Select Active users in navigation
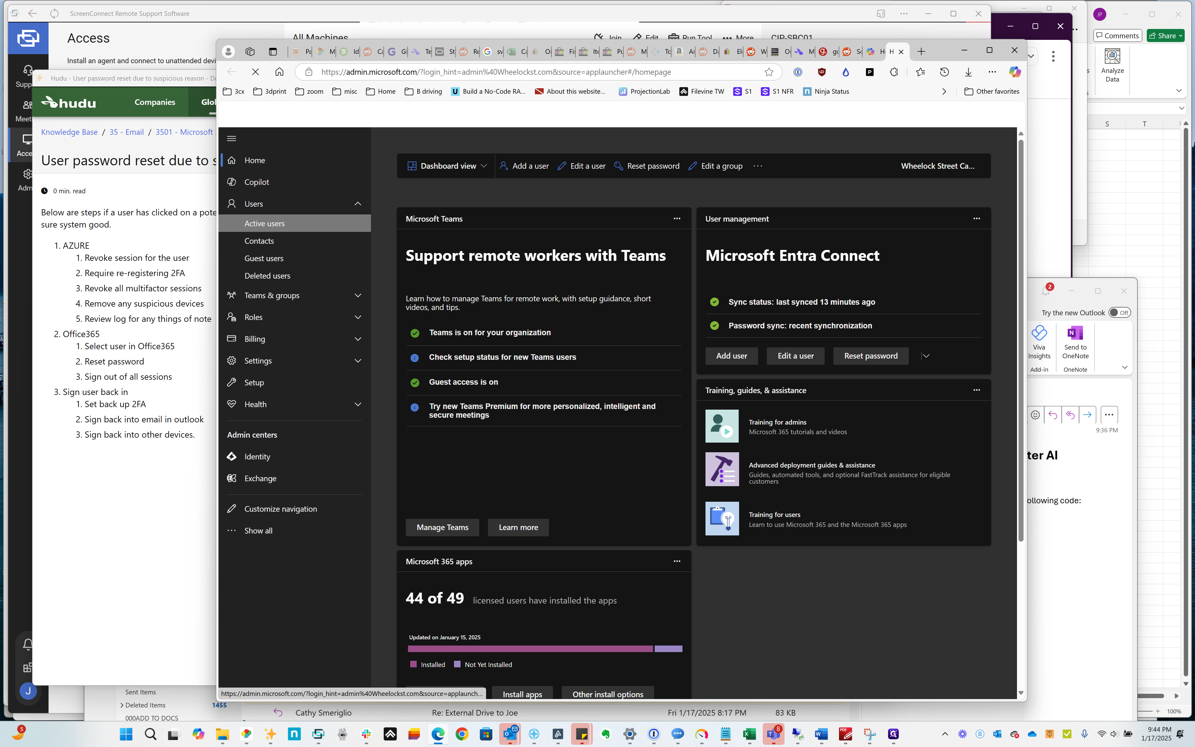This screenshot has height=747, width=1195. click(295, 223)
